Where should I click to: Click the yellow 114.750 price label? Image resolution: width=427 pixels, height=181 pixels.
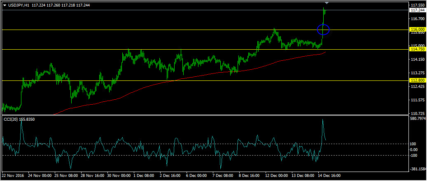click(418, 49)
